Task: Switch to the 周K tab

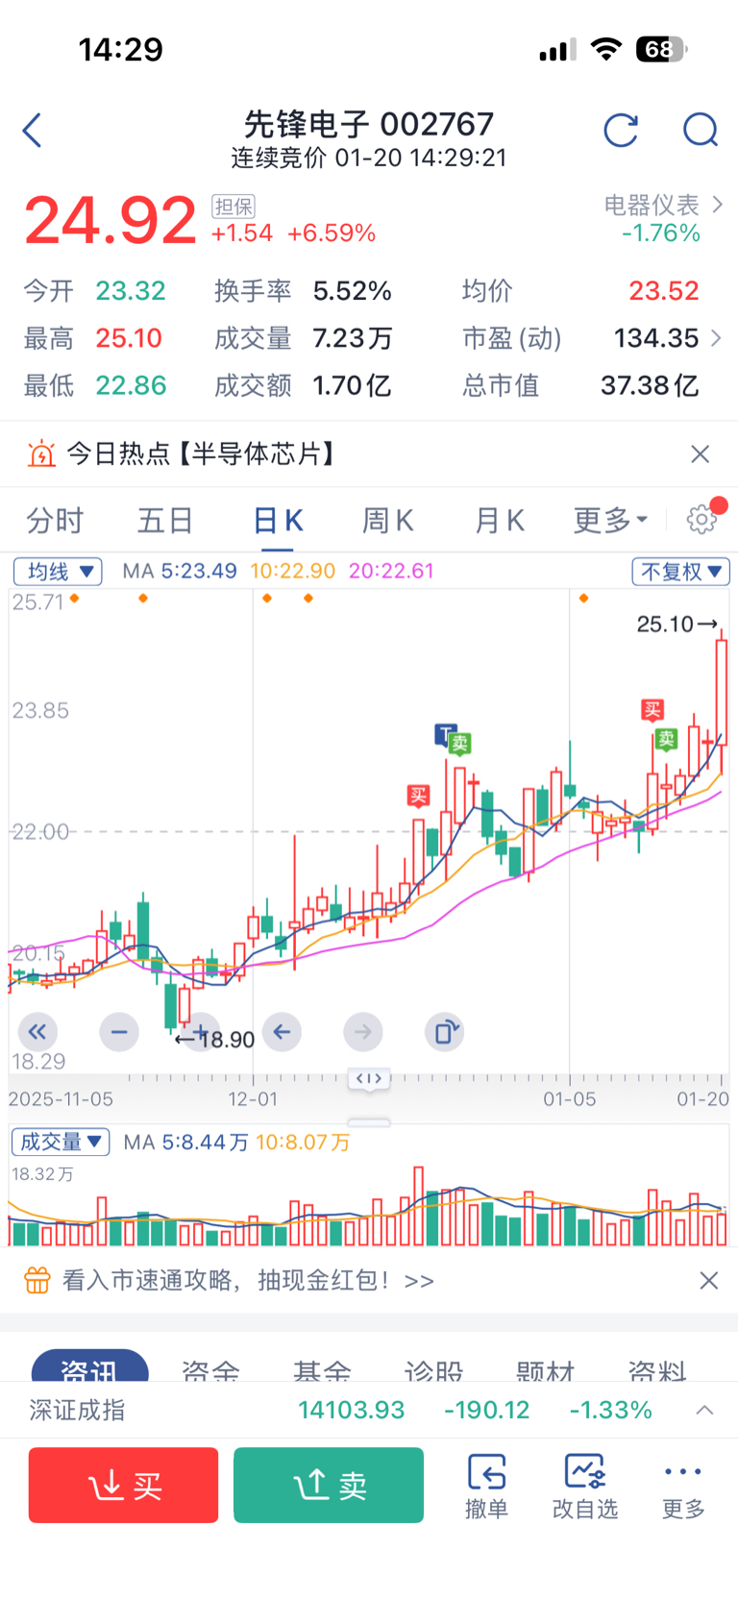Action: (387, 521)
